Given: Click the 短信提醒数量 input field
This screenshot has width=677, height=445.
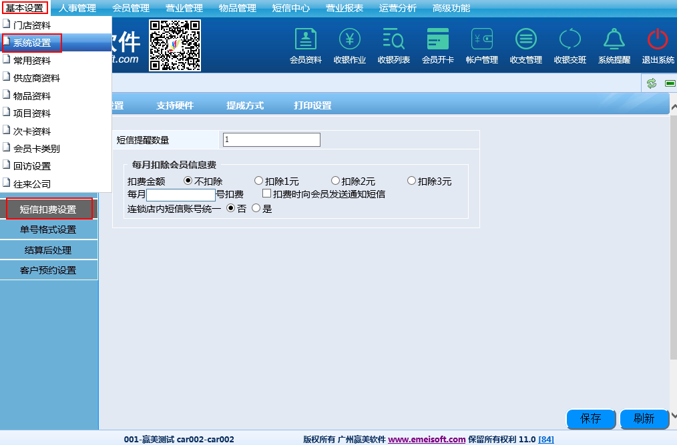Looking at the screenshot, I should [271, 140].
